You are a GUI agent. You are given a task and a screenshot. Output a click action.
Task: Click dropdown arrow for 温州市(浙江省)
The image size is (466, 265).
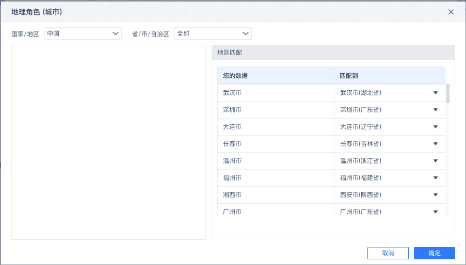tap(435, 161)
